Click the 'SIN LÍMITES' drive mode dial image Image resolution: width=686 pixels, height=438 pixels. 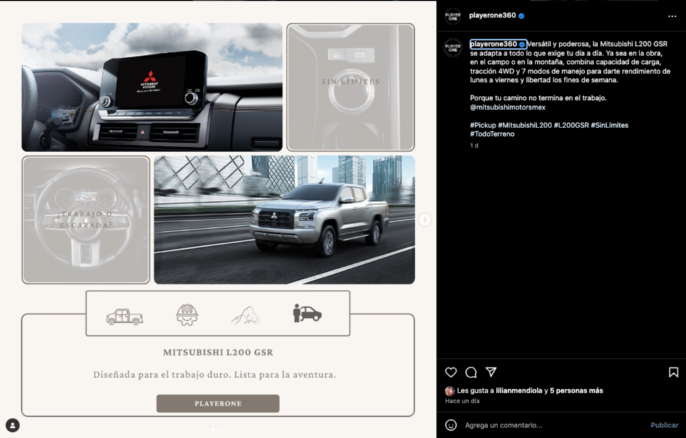pos(351,87)
